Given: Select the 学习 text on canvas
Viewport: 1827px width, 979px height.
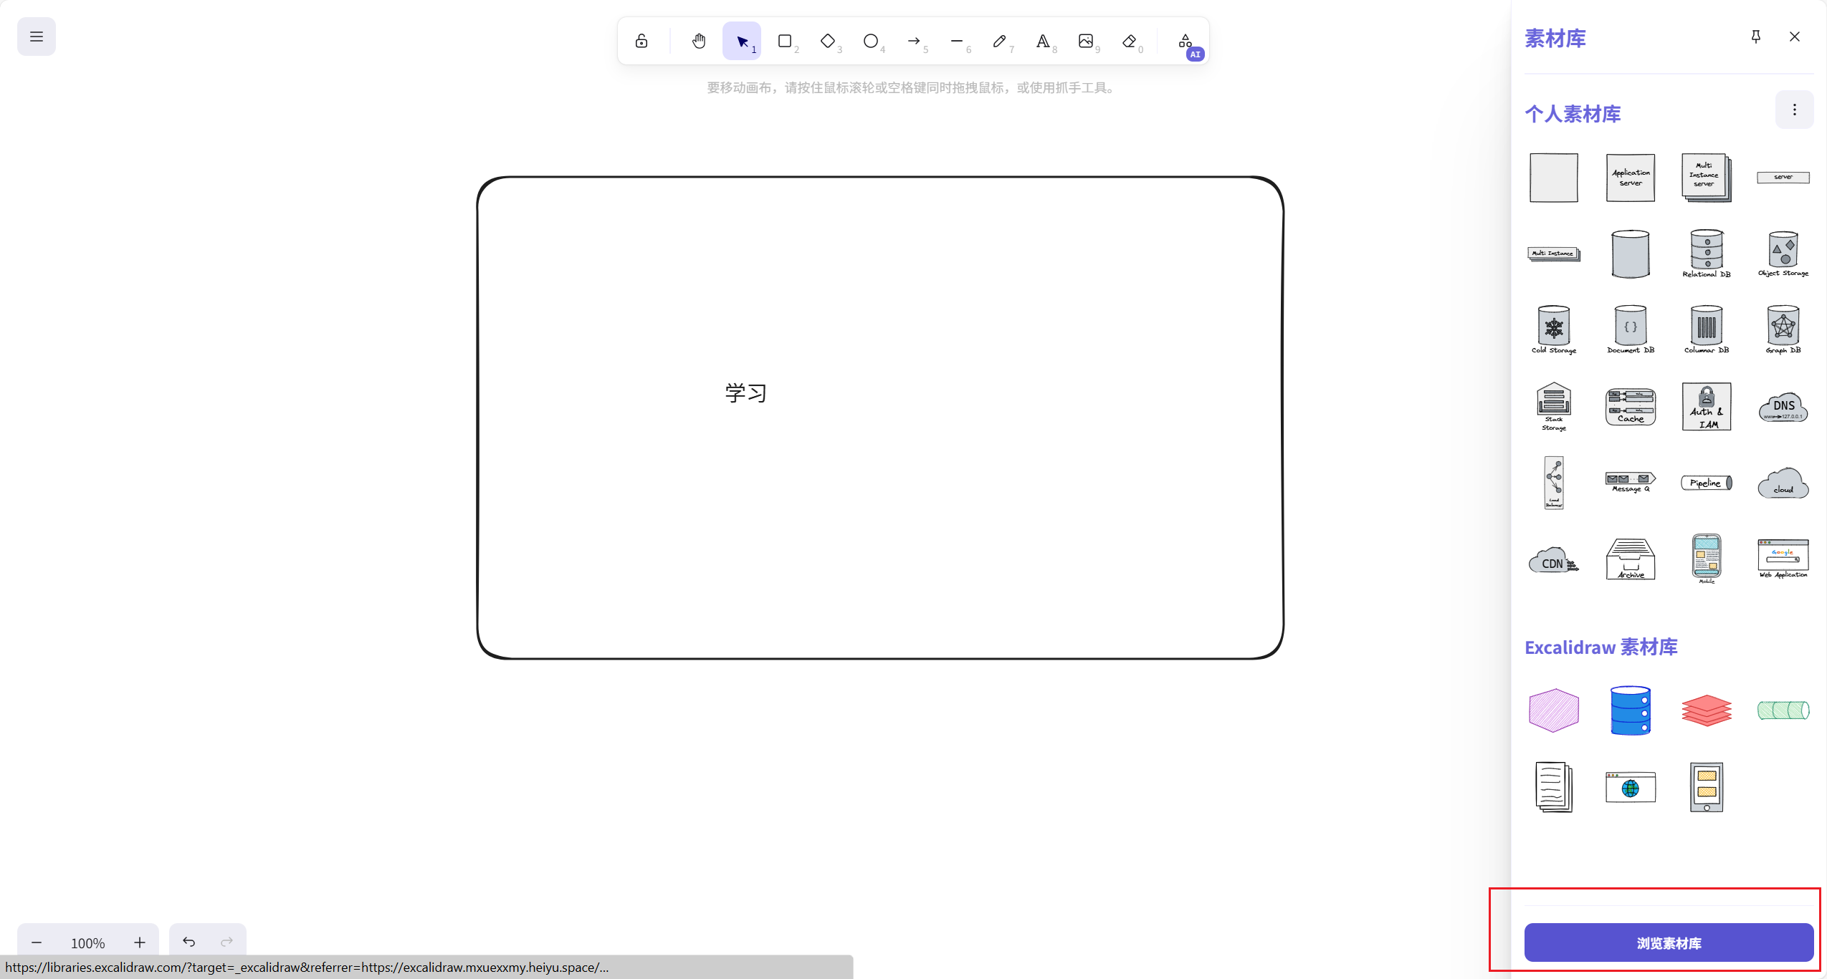Looking at the screenshot, I should pos(746,392).
